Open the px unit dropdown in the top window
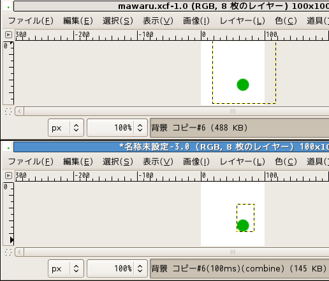The width and height of the screenshot is (329, 281). (66, 127)
